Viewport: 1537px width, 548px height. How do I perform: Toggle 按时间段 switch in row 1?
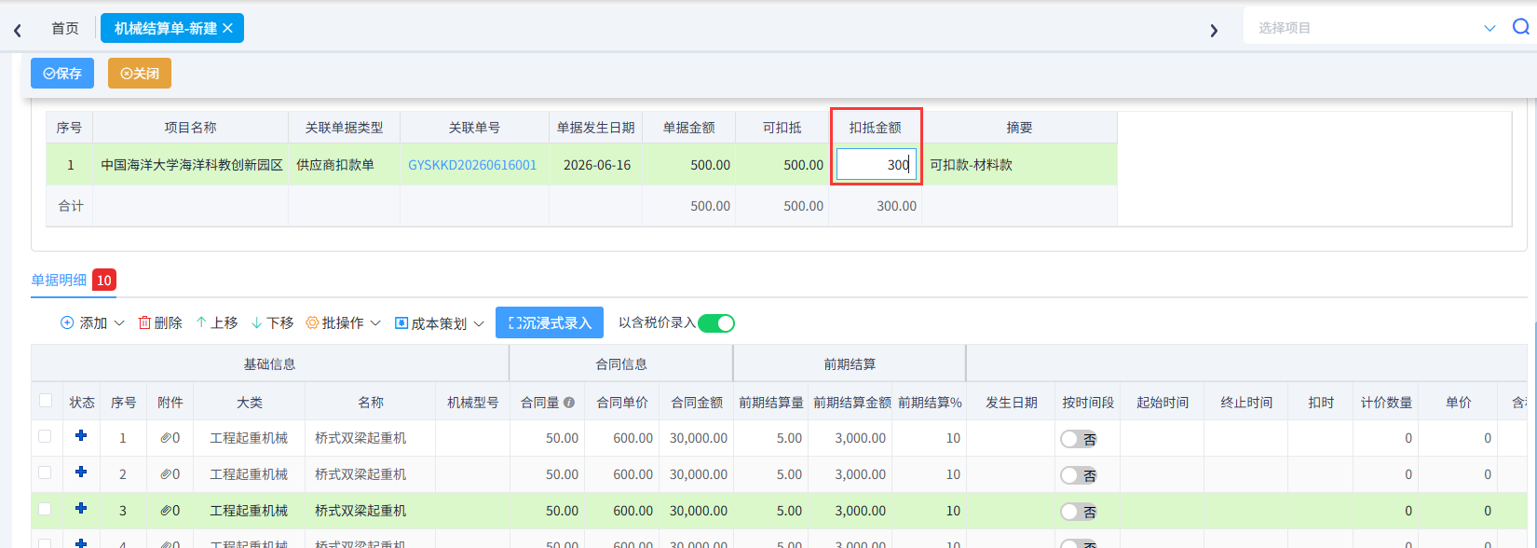click(x=1079, y=439)
